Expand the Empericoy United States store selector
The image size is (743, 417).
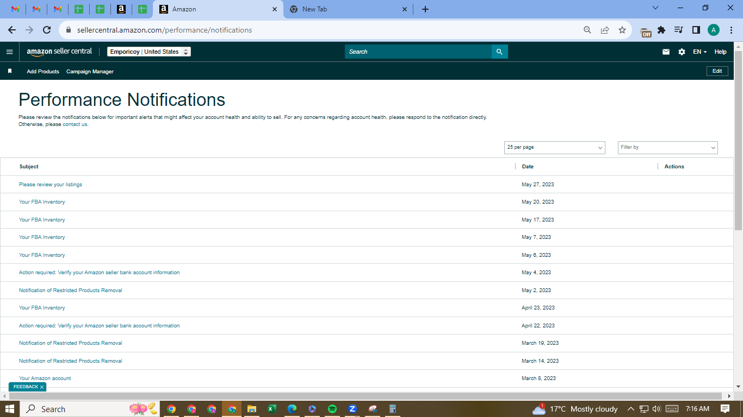click(149, 52)
